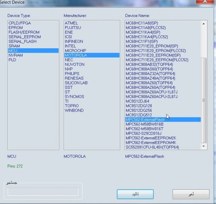This screenshot has width=216, height=204.
Task: Select MPC562-ExternalFlash in device list
Action: (163, 119)
